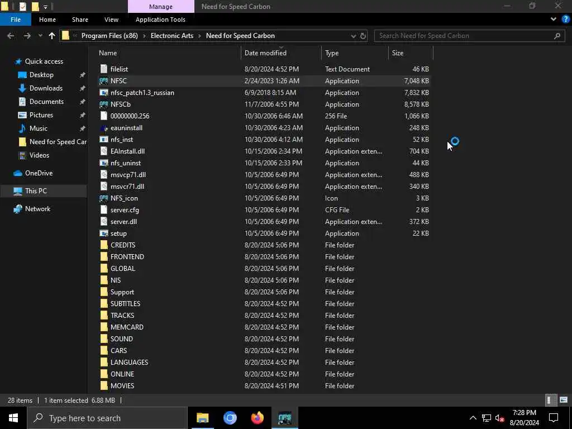Sort files by the Type column
The height and width of the screenshot is (429, 572).
point(332,53)
